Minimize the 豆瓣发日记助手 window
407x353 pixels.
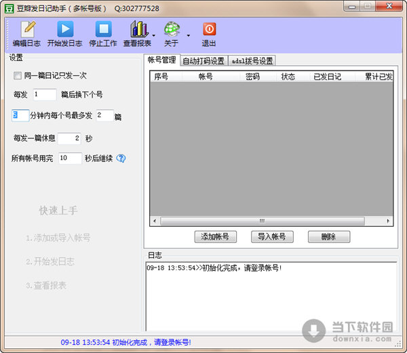[352, 6]
